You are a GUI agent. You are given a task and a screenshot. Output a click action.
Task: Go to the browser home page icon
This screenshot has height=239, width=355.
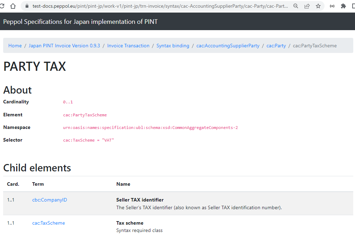point(13,6)
